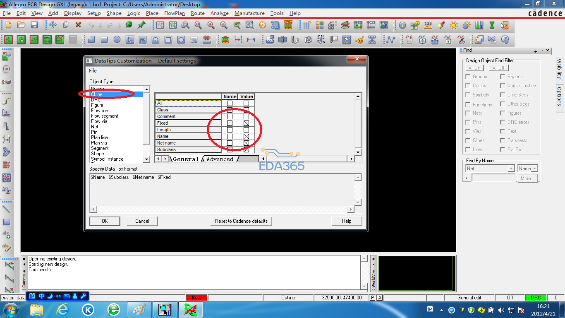
Task: Check the Name box for Comment row
Action: click(230, 116)
